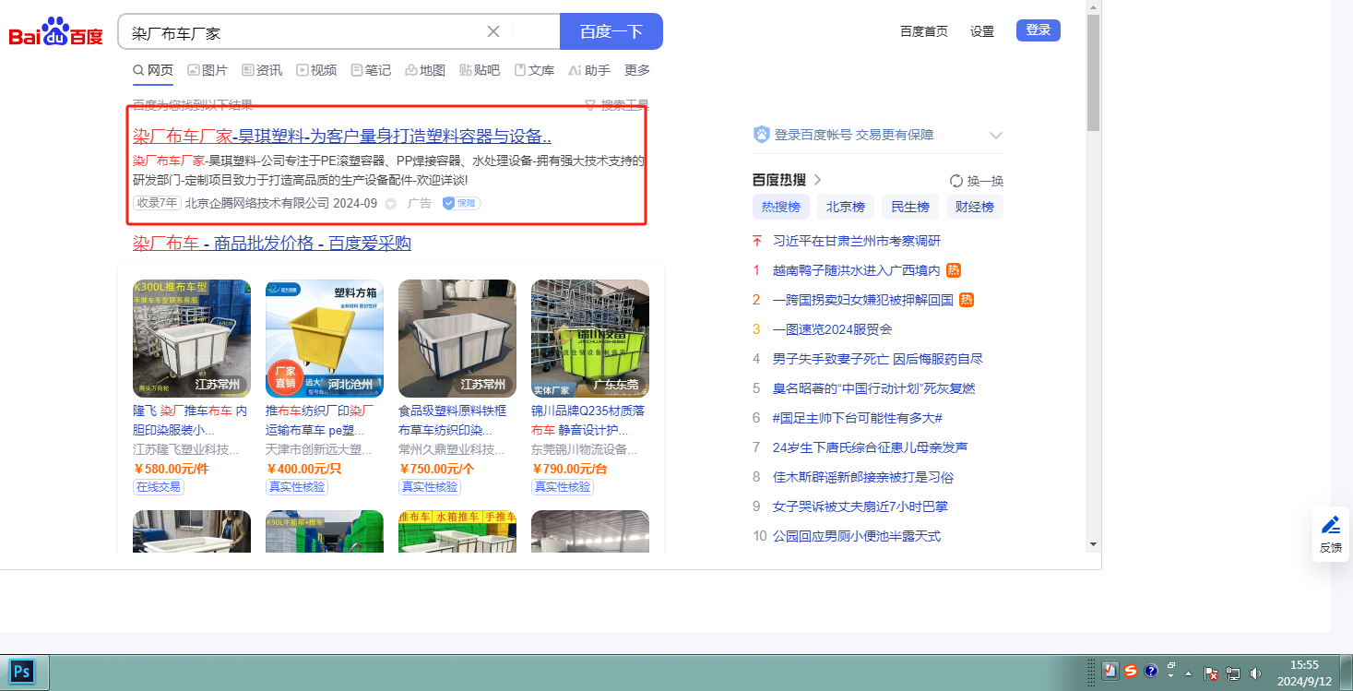This screenshot has height=691, width=1353.
Task: Open the Action Center flag icon
Action: (x=1212, y=673)
